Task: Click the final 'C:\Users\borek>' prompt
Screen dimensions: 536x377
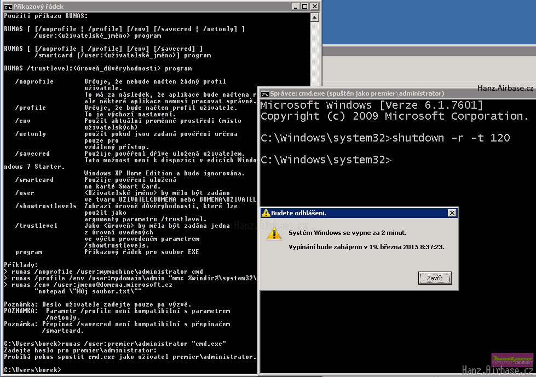Action: pos(32,369)
